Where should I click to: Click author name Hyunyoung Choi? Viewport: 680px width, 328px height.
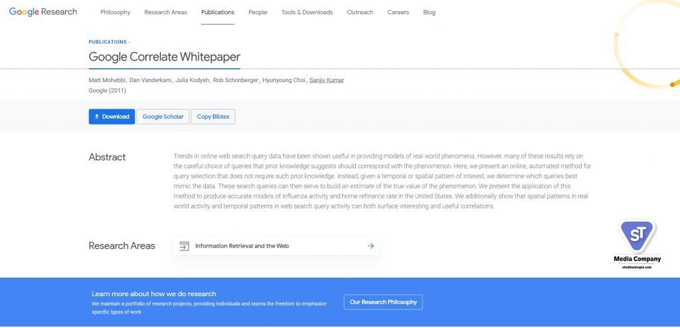pos(284,80)
